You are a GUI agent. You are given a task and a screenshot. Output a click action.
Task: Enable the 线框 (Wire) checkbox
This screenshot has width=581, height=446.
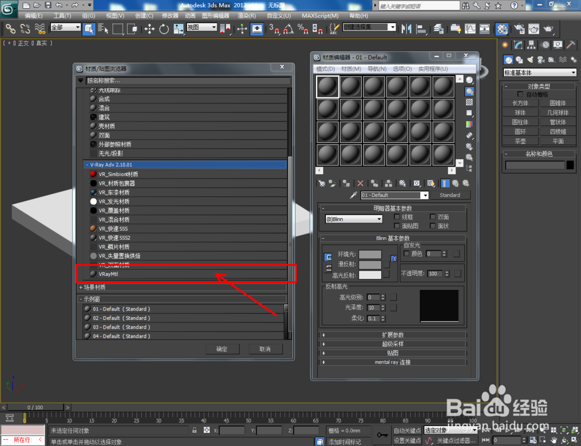click(x=397, y=217)
